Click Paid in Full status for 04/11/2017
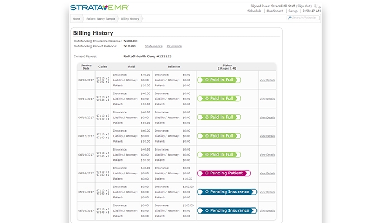This screenshot has height=223, width=391. click(219, 99)
